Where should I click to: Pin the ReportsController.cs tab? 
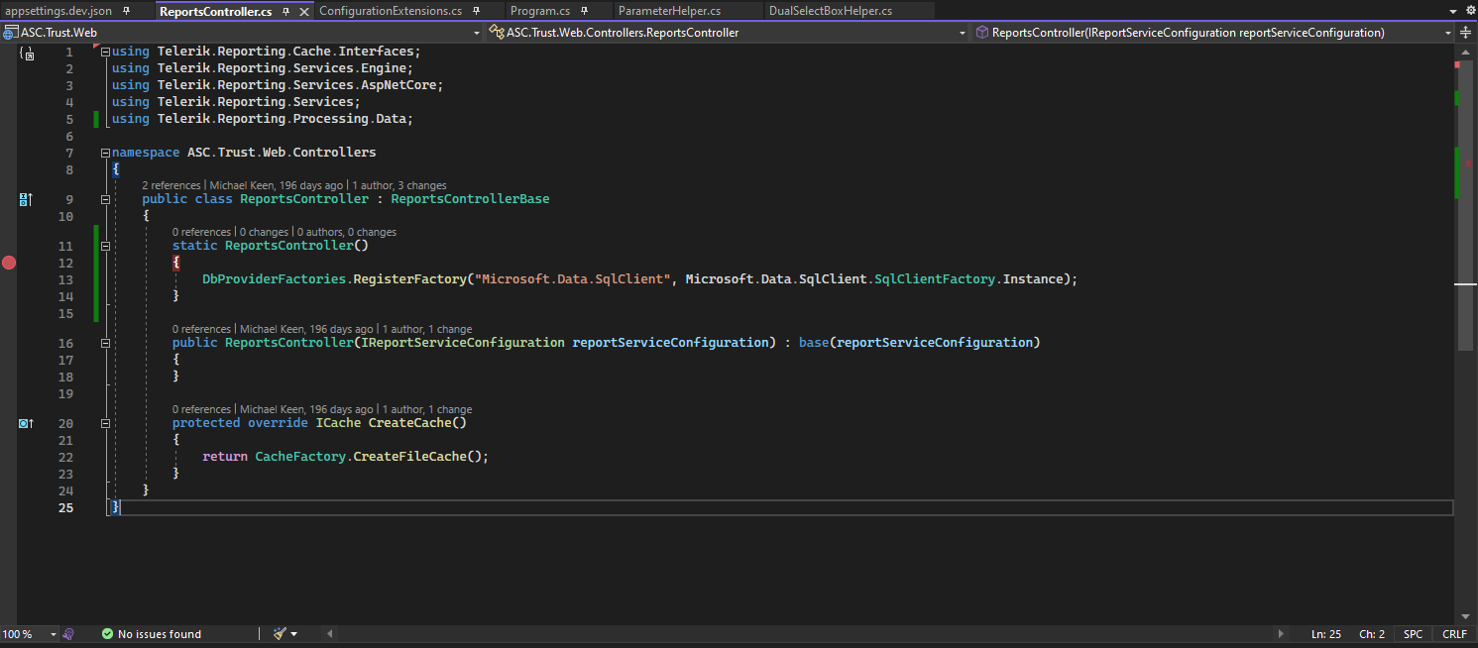[286, 11]
